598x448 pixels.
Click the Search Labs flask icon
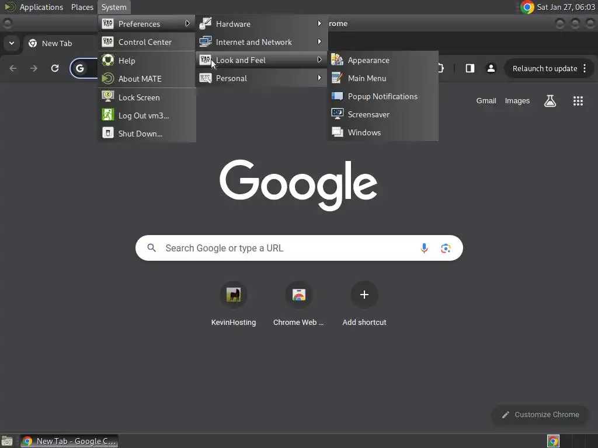pyautogui.click(x=550, y=100)
